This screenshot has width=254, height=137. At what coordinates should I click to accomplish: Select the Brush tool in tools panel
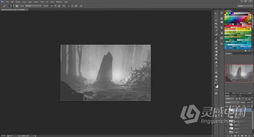point(216,38)
